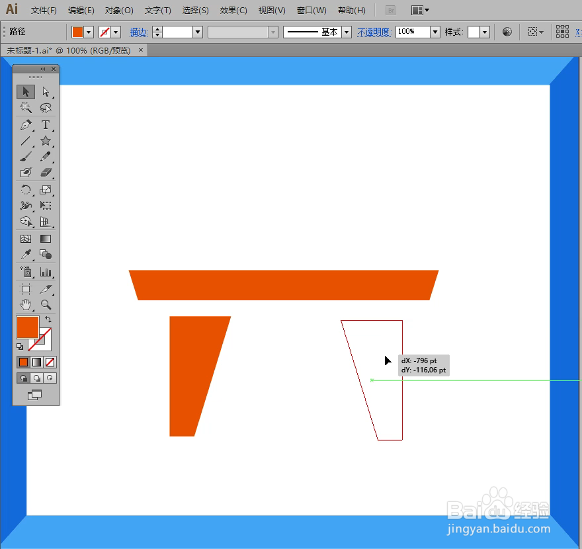Select the Eraser tool
This screenshot has width=582, height=549.
click(46, 173)
